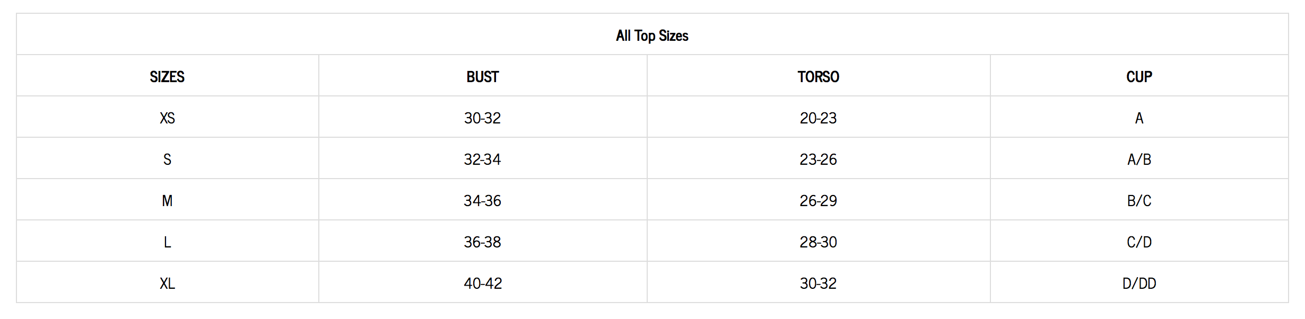Select torso value 20-23
1305x319 pixels.
(x=818, y=118)
